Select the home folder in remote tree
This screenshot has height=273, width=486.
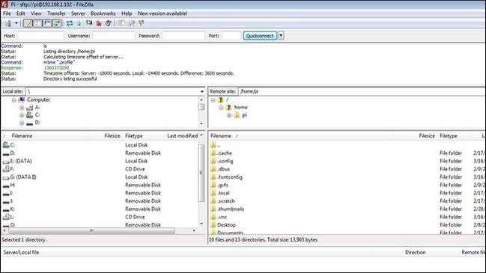point(240,108)
